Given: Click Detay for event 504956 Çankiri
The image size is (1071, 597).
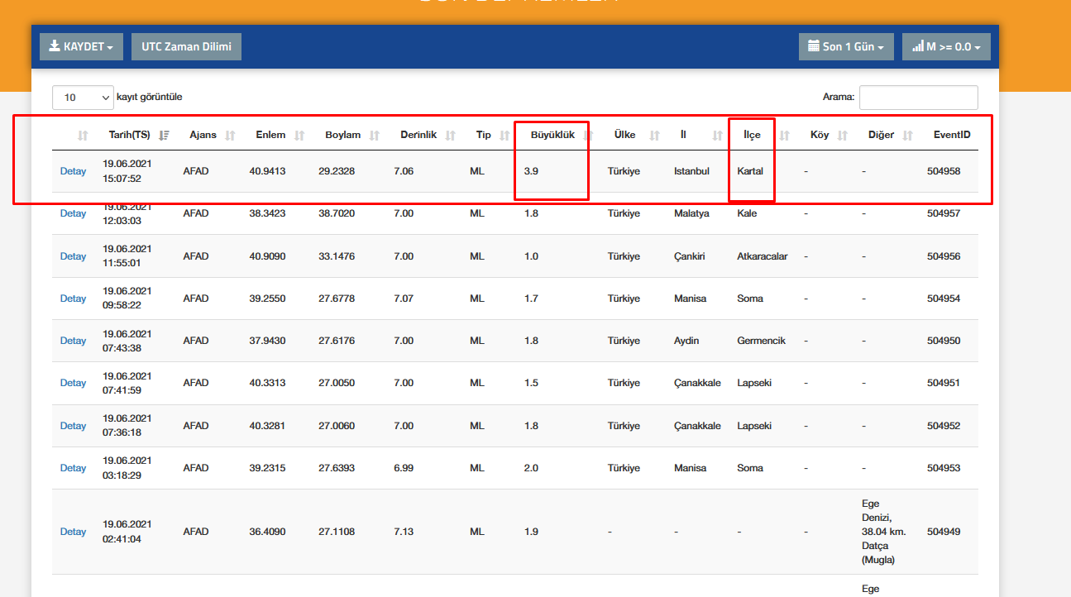Looking at the screenshot, I should click(73, 256).
